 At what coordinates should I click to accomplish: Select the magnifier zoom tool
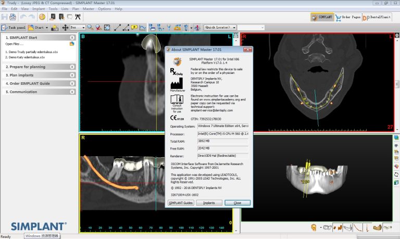90,27
